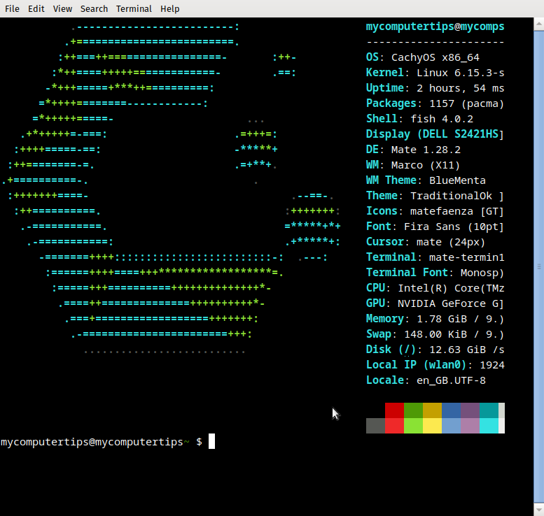544x516 pixels.
Task: Click the vertical scrollbar on the right edge
Action: click(x=539, y=266)
